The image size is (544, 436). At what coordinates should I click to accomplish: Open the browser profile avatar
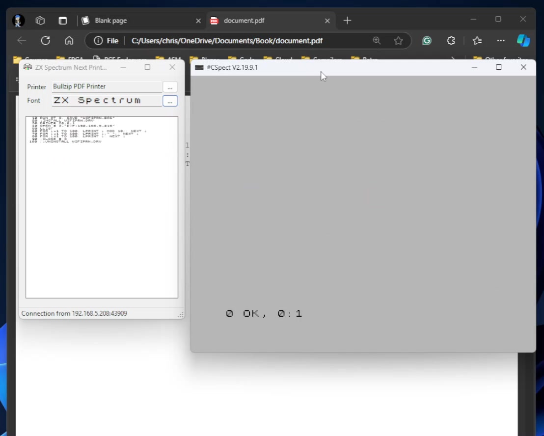[x=18, y=21]
